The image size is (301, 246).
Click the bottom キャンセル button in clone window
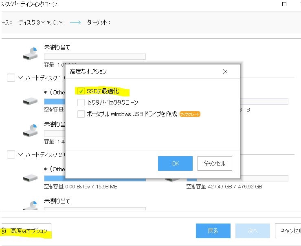(x=288, y=231)
